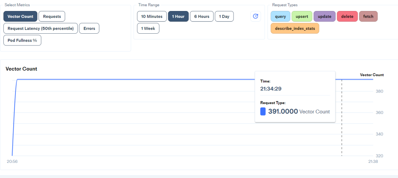Click the 21:38 x-axis label
398x178 pixels.
(x=373, y=161)
